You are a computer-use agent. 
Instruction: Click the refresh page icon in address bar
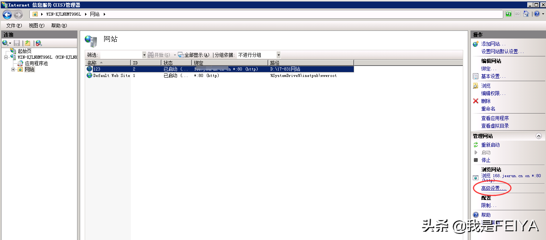click(509, 14)
